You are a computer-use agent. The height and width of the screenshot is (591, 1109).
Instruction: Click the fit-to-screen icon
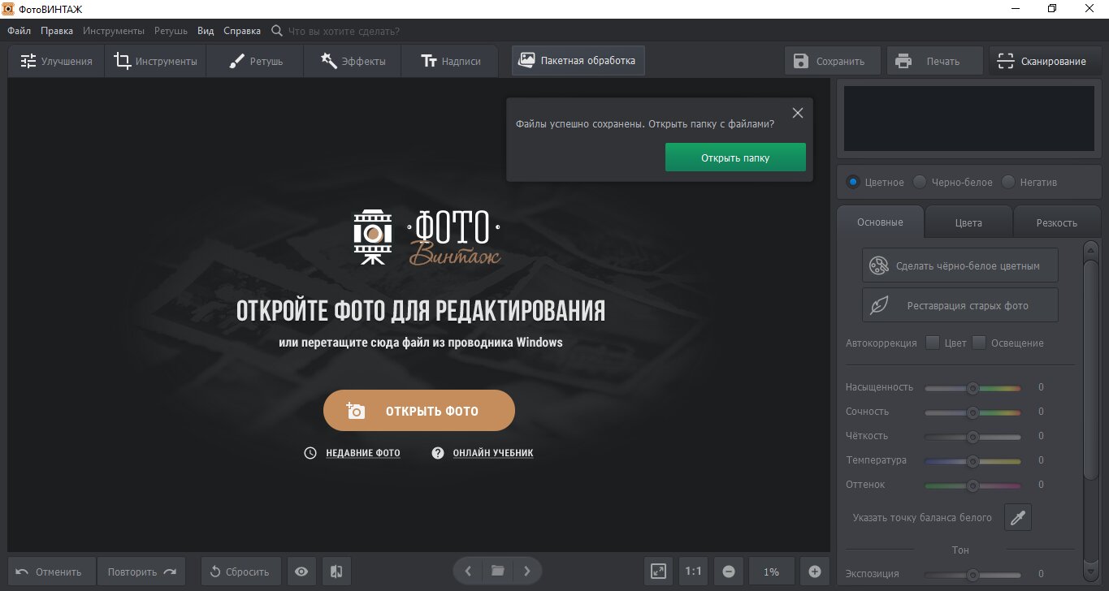pos(659,572)
